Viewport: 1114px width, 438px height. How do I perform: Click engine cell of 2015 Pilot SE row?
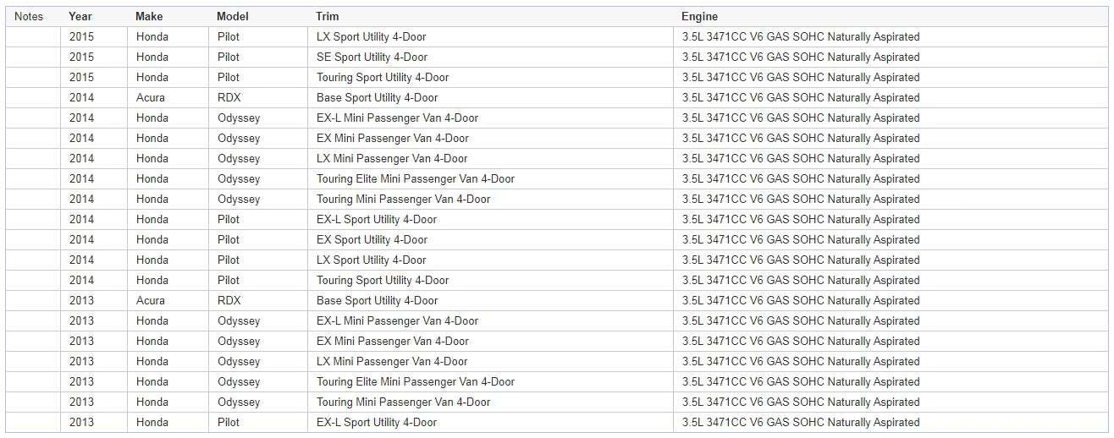click(800, 57)
